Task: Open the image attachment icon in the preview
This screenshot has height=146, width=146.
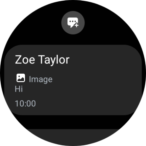Action: click(21, 78)
